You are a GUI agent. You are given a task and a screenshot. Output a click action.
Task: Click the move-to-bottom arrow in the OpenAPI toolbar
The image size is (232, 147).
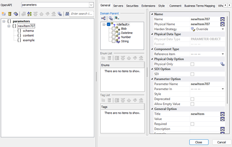[54, 14]
